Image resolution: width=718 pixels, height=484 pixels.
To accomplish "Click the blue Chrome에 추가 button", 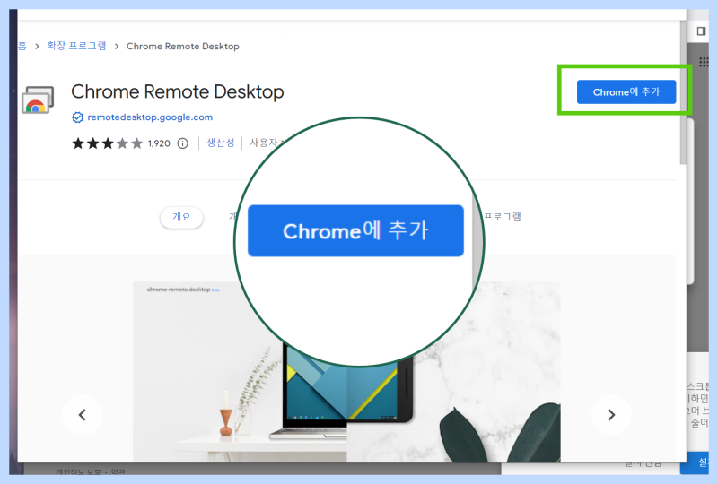I will pyautogui.click(x=626, y=92).
